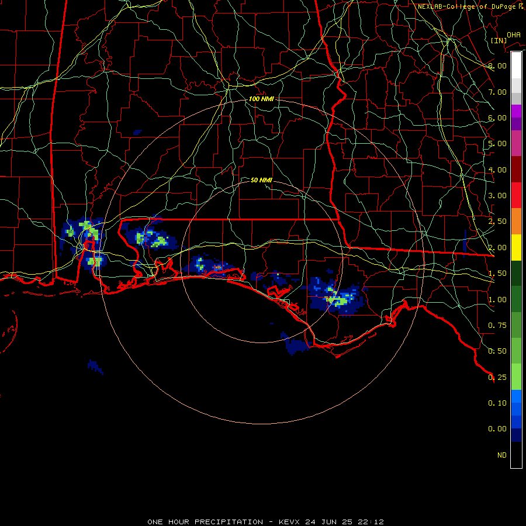Click the One Hour Precipitation KEVX caption
526x526 pixels.
point(265,522)
